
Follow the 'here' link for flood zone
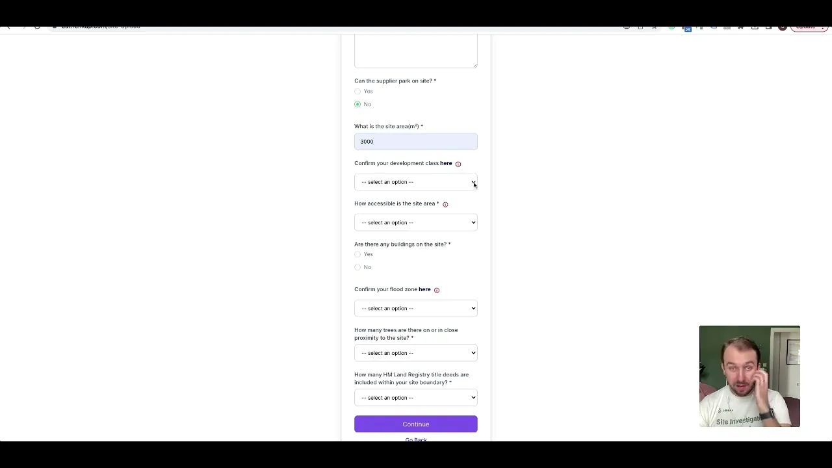pos(424,289)
